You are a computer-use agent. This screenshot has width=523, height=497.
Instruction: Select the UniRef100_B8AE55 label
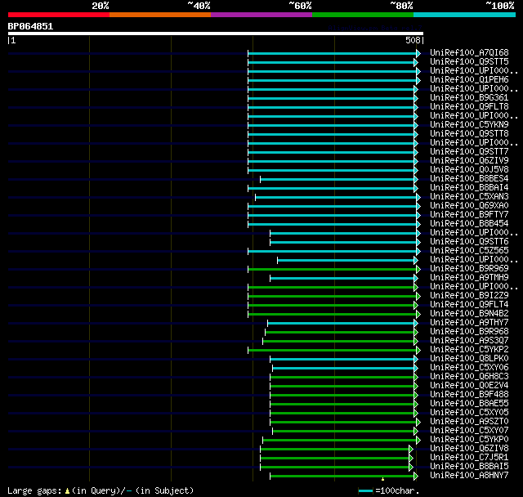(469, 404)
